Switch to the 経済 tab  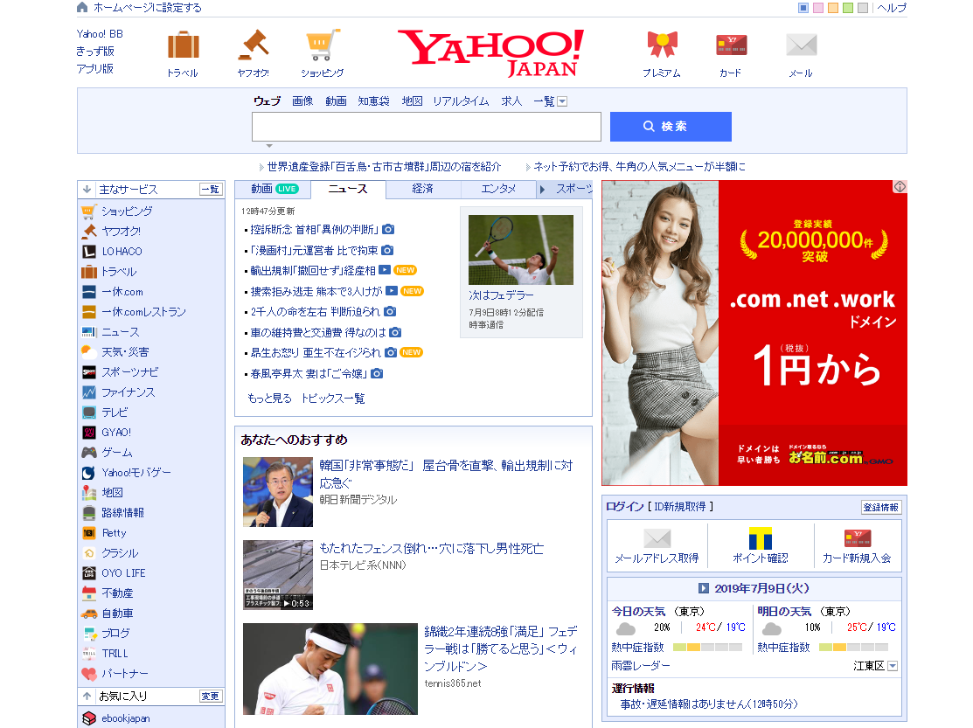click(x=423, y=189)
